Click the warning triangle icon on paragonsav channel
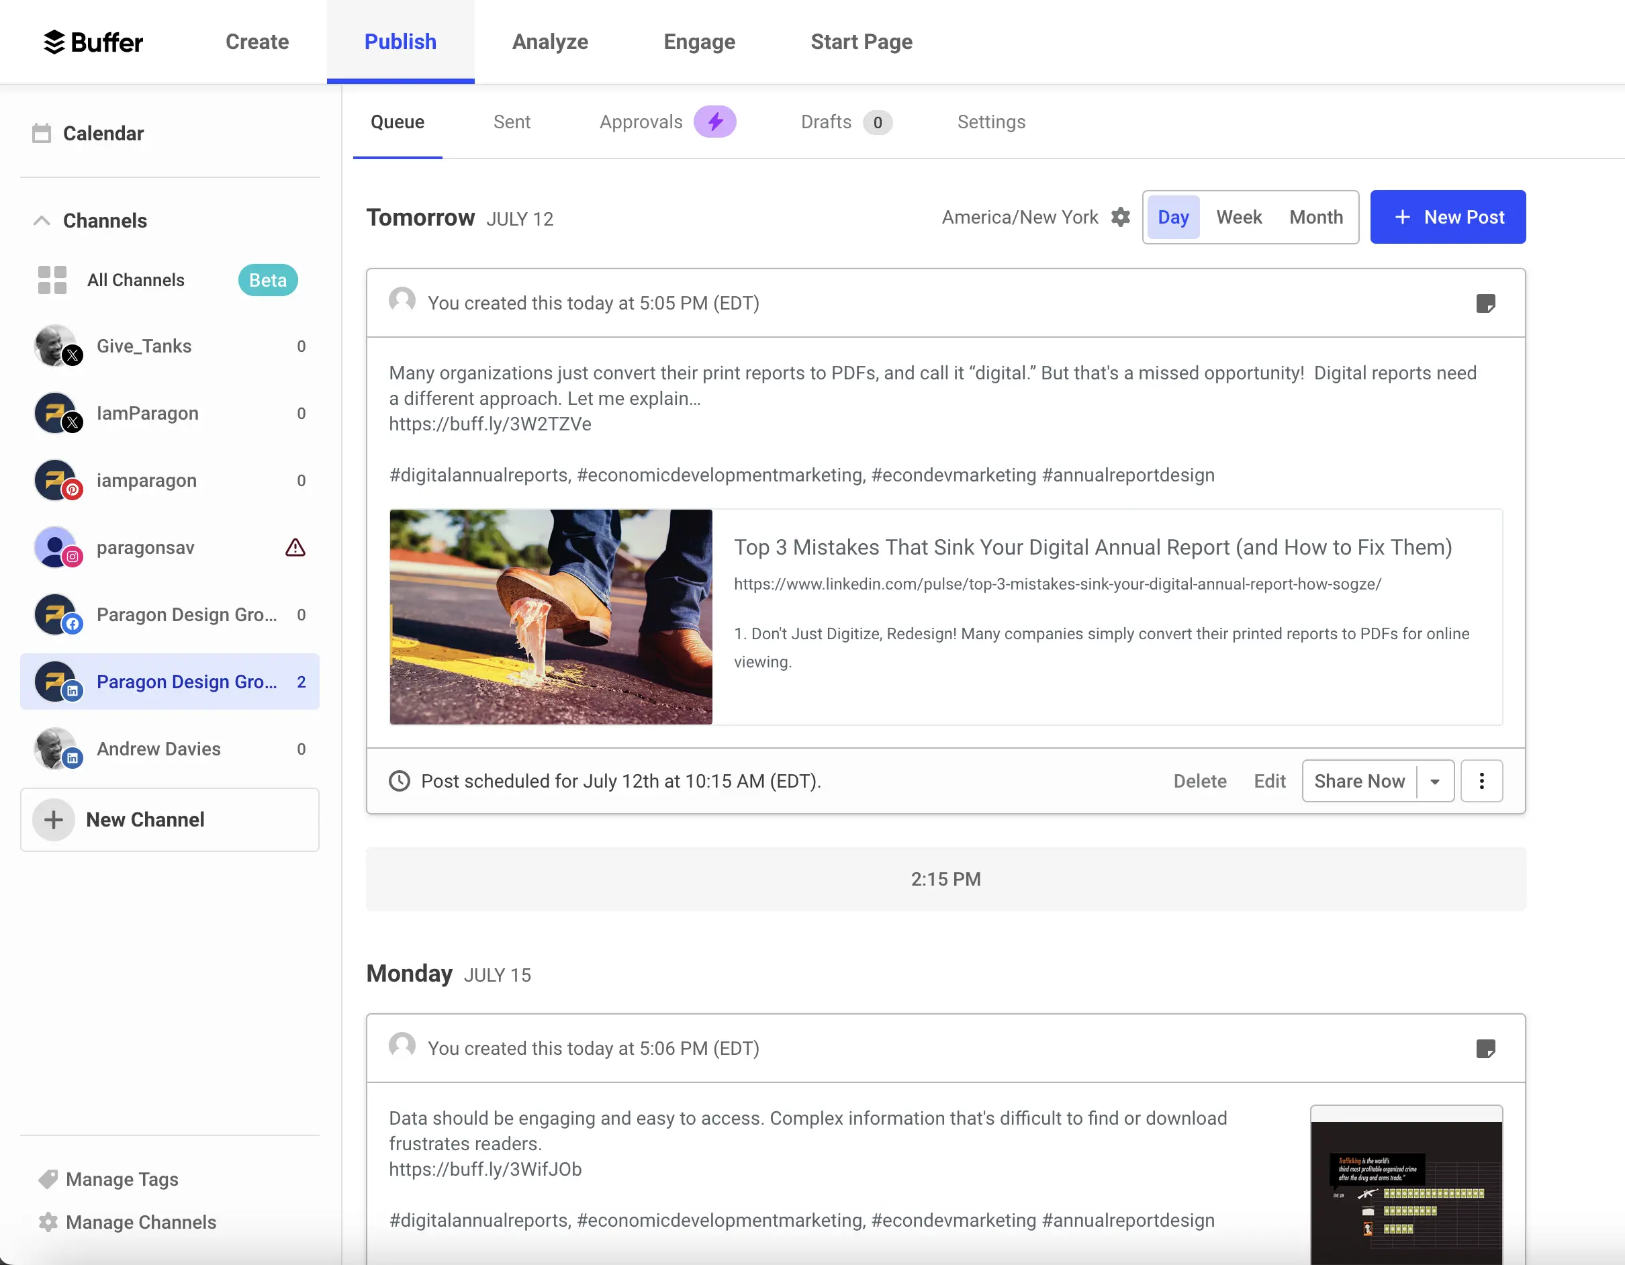This screenshot has height=1265, width=1625. (294, 547)
